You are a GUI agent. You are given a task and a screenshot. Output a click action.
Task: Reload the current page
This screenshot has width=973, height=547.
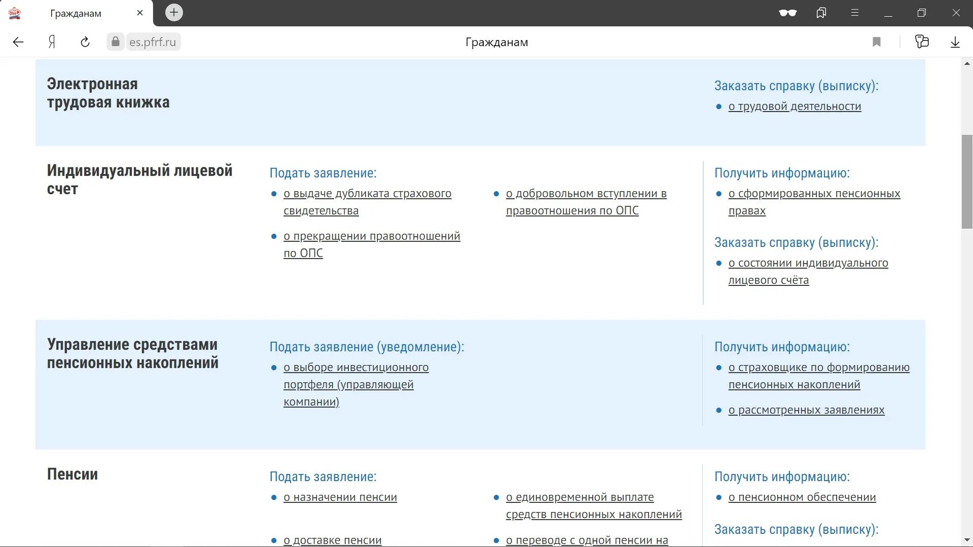point(85,42)
